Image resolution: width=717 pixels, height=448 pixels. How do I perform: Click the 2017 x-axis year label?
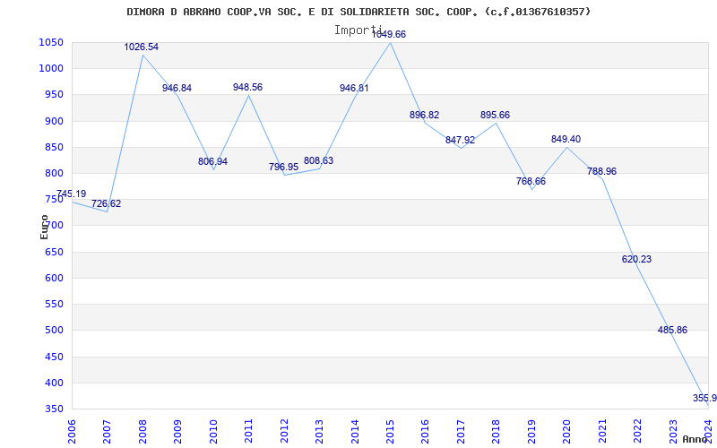461,432
